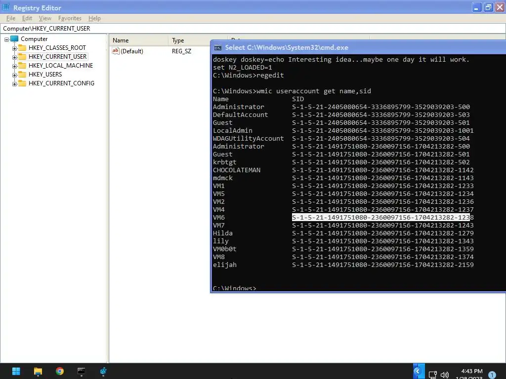Click the CHOCOLATEMAN account name
This screenshot has height=379, width=506.
[x=237, y=170]
